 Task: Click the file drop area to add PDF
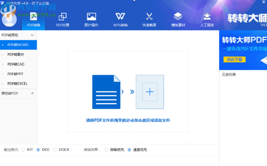coord(128,92)
